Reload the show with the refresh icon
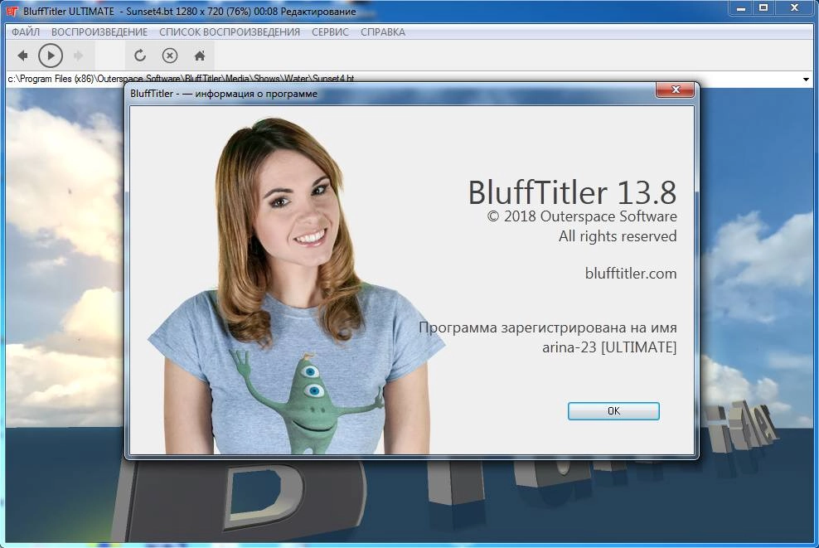 click(139, 56)
